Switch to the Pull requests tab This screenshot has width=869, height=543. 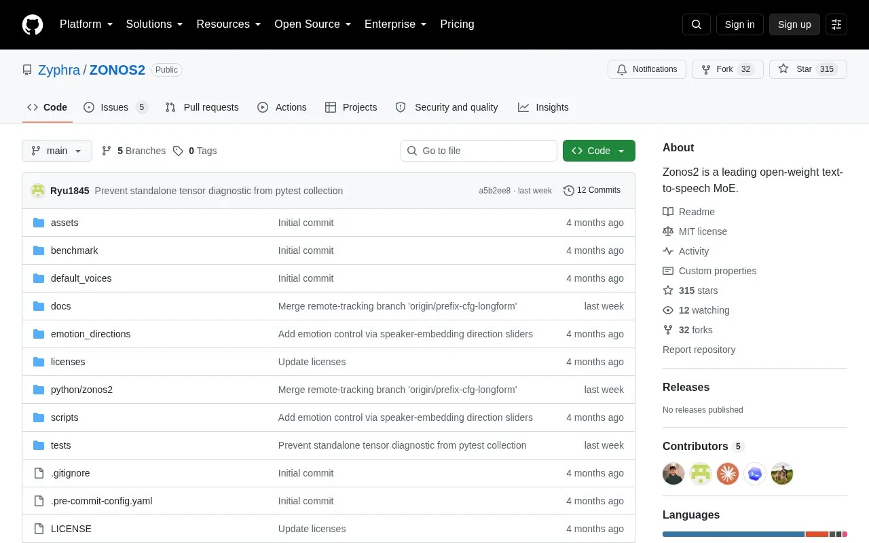pos(202,107)
